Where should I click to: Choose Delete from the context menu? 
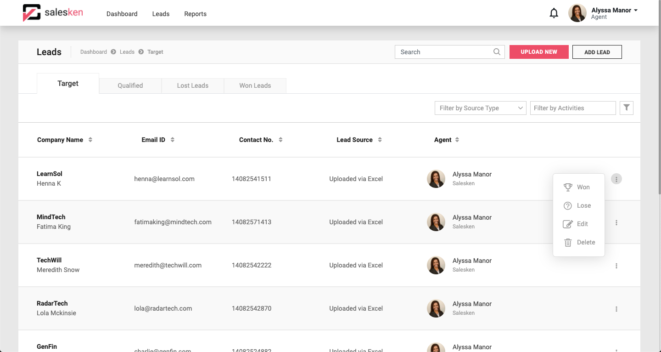point(579,242)
